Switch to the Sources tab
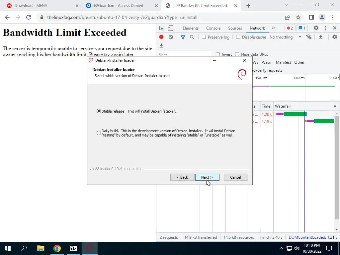 [x=235, y=28]
